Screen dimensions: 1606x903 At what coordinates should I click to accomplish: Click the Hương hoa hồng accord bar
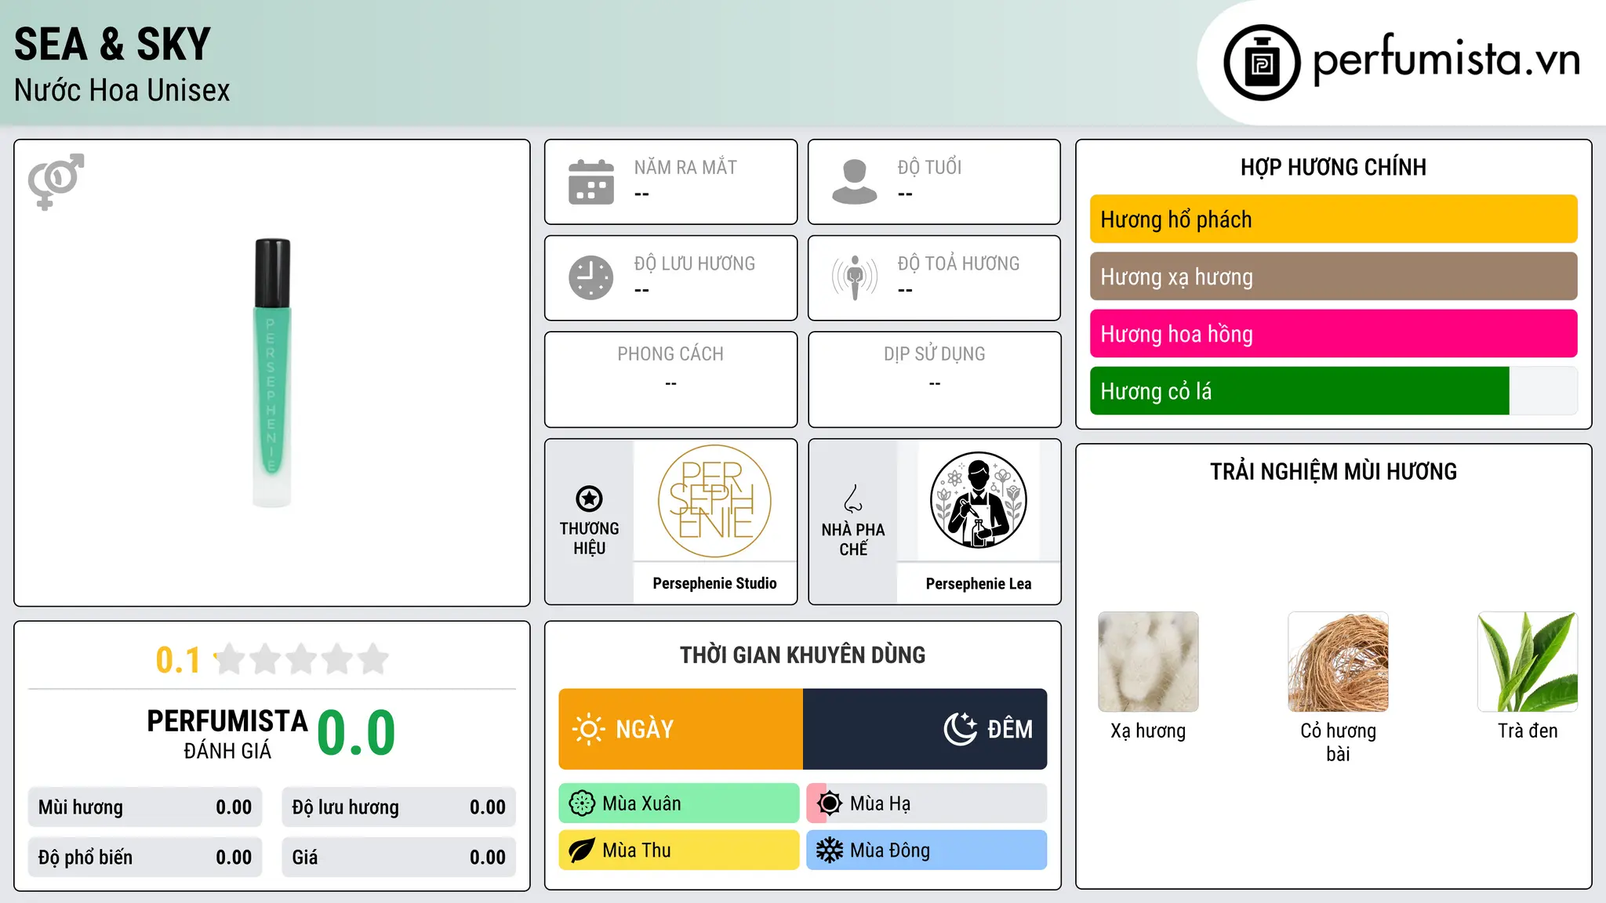coord(1333,334)
